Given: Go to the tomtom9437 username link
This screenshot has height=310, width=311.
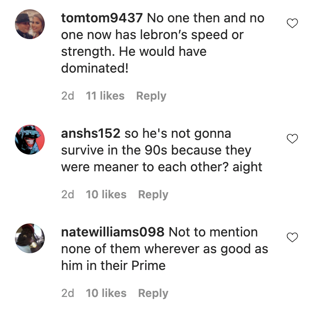Looking at the screenshot, I should pos(102,19).
